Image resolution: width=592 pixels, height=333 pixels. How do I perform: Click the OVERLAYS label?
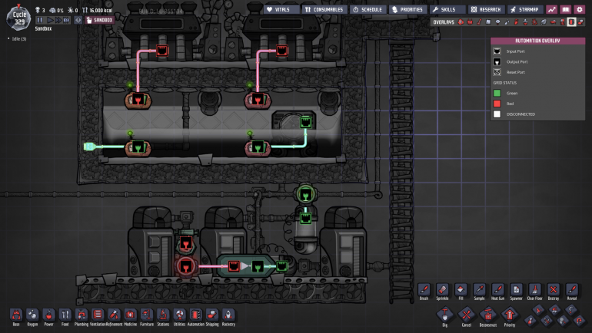(444, 21)
